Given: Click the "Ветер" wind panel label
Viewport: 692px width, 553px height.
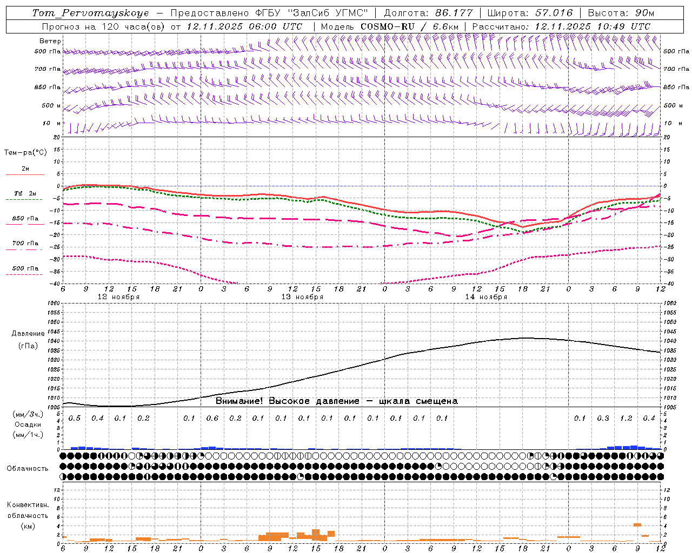Looking at the screenshot, I should [x=50, y=41].
